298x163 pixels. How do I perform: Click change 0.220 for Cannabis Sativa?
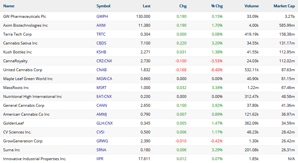(181, 43)
